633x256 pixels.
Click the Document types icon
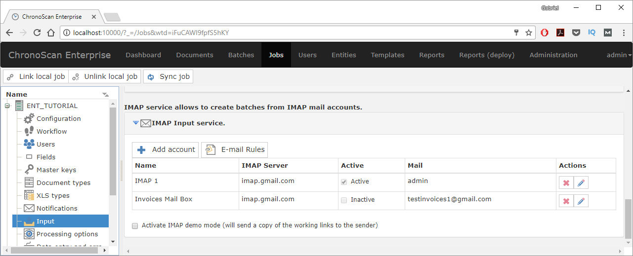[29, 183]
